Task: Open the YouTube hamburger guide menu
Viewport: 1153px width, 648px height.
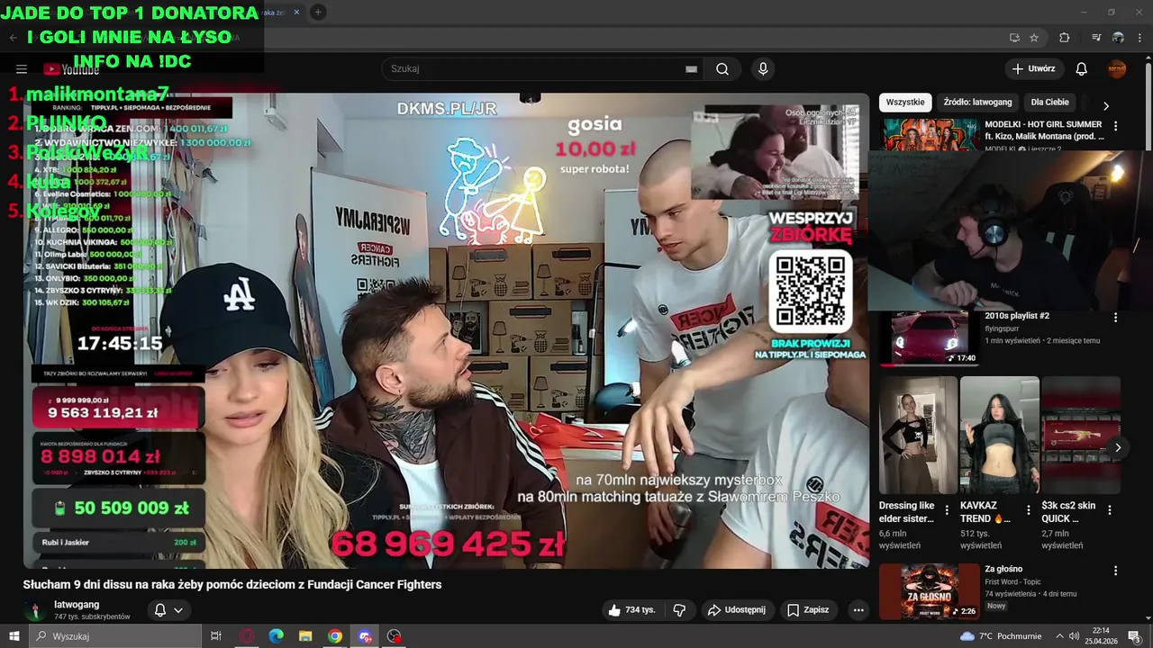Action: 22,69
